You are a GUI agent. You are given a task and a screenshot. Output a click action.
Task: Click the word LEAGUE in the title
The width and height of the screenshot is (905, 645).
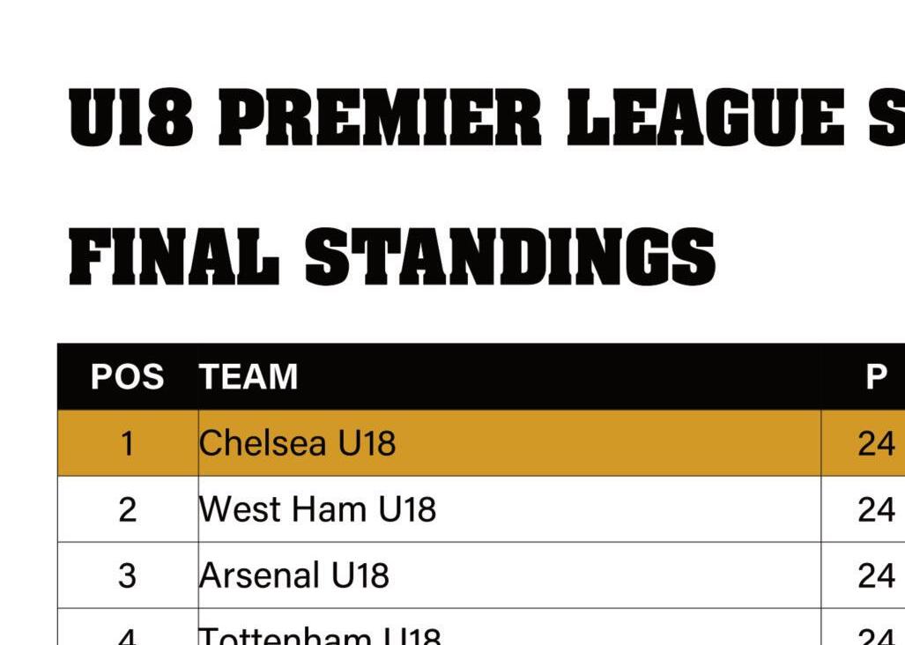(706, 118)
